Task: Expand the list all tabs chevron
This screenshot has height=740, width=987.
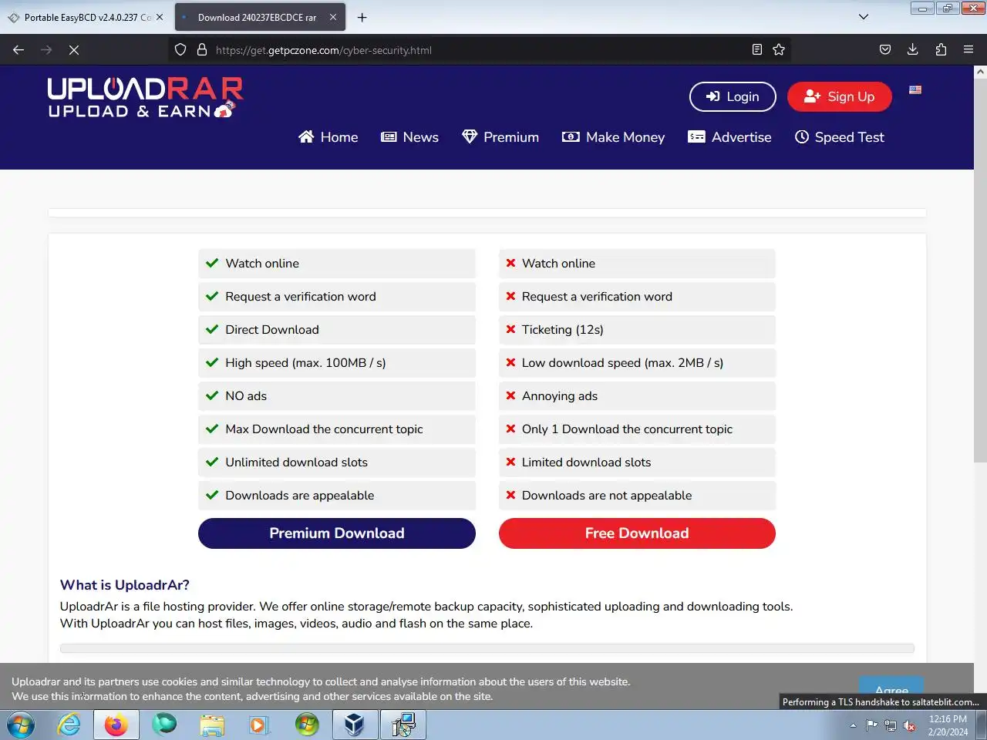Action: 864,17
